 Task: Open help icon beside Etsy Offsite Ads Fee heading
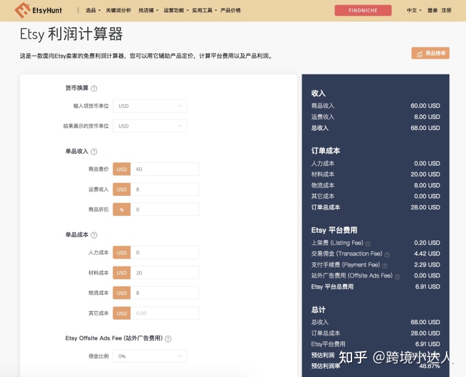(168, 339)
